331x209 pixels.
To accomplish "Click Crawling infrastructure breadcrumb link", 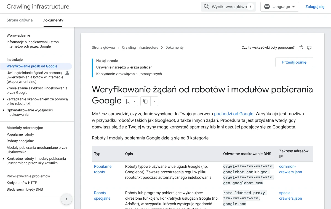I will point(140,48).
